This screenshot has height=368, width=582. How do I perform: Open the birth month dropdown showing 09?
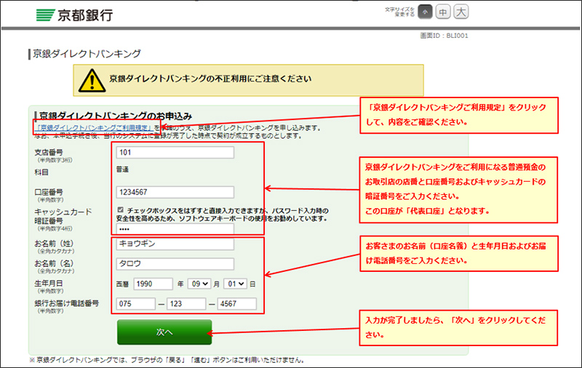(199, 284)
